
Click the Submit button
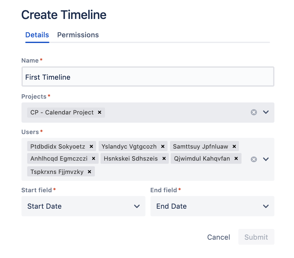point(256,237)
